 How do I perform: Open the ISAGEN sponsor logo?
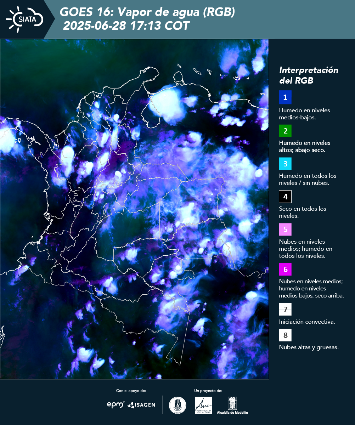(141, 405)
